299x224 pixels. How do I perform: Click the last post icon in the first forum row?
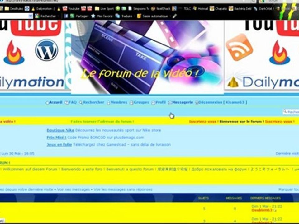(275, 210)
